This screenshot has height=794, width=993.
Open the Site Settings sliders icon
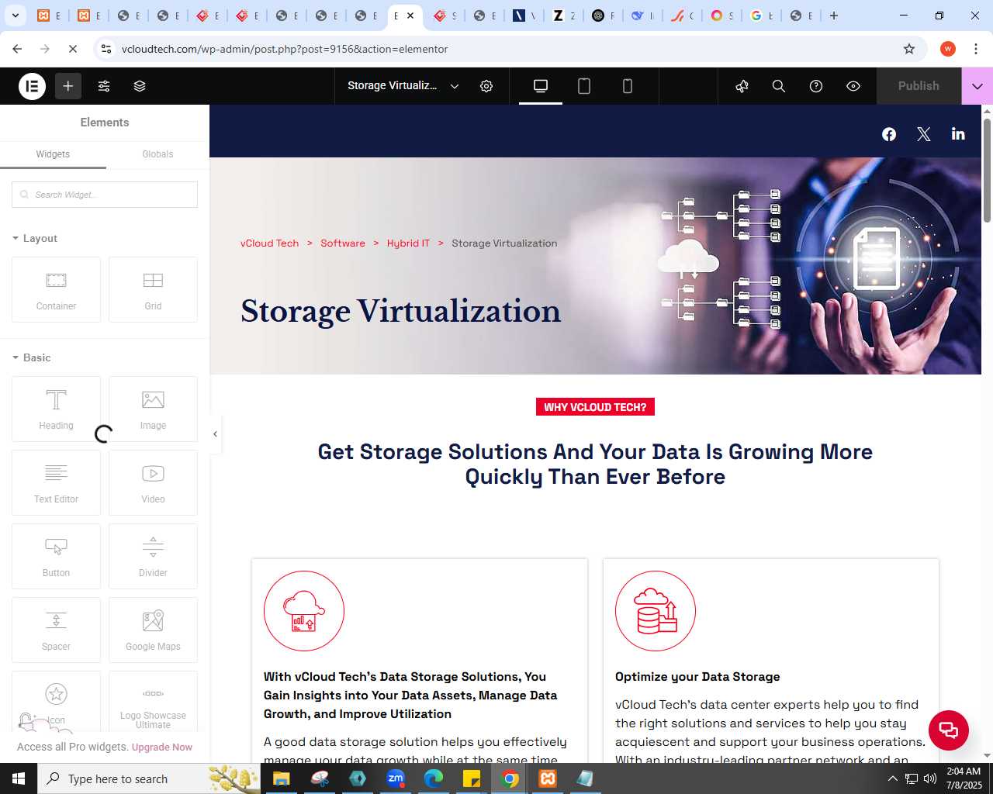pos(104,86)
